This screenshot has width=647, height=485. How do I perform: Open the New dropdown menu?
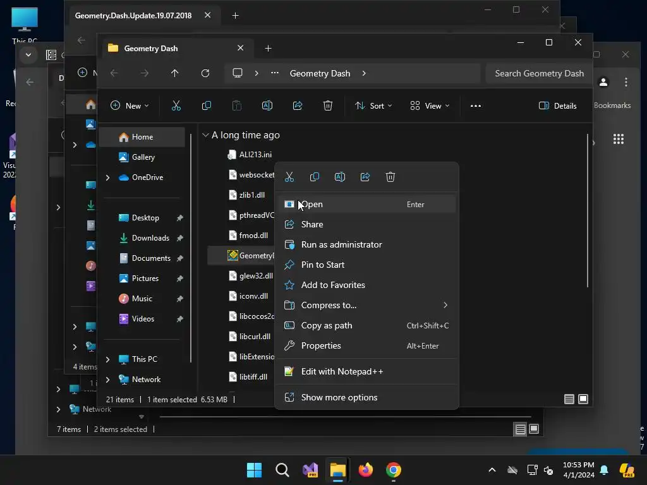(x=130, y=105)
